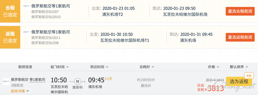Click Aeroflot logo in return flight row
259x95 pixels.
(27, 32)
